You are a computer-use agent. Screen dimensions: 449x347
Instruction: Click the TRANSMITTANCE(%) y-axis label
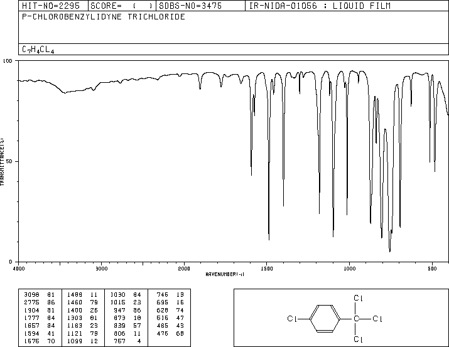click(x=2, y=162)
